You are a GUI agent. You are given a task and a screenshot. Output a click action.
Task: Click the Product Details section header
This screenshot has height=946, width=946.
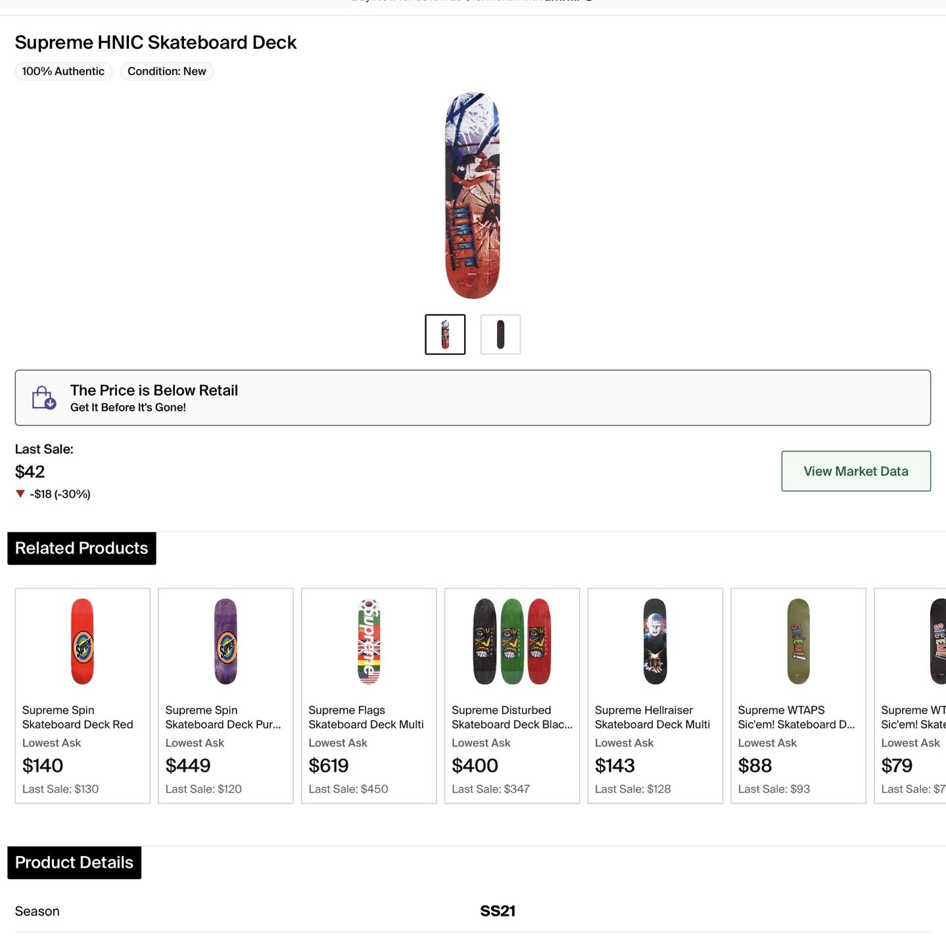click(x=74, y=863)
